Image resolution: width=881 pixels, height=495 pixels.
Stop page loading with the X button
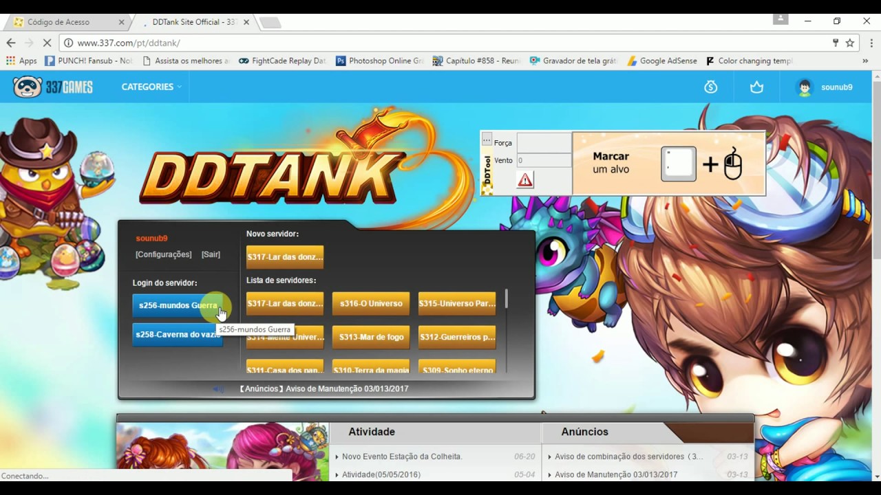pos(47,43)
